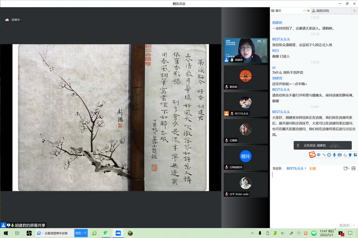The height and width of the screenshot is (238, 358).
Task: Click the fan-shaped taskbar app icon
Action: [29, 233]
